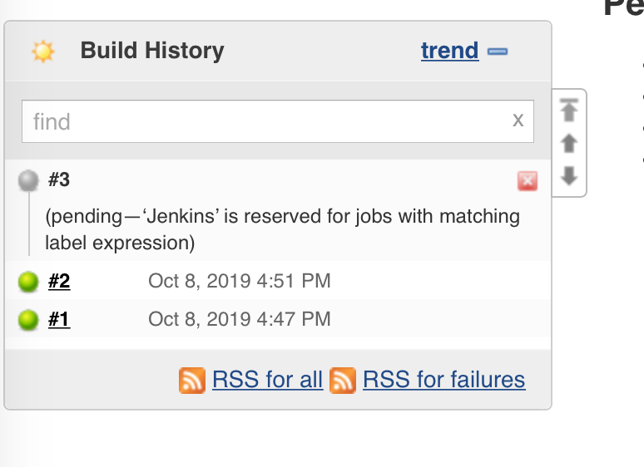Click green success ball for build #1
The width and height of the screenshot is (644, 467).
point(28,320)
